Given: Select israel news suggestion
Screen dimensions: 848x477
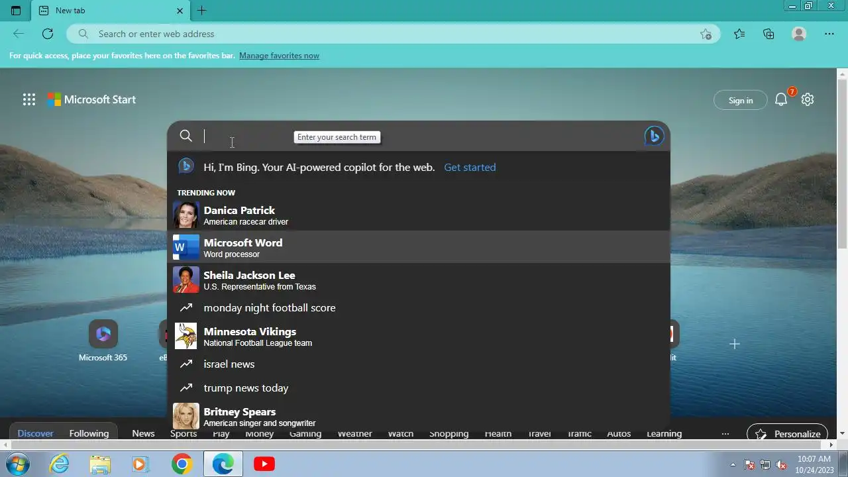Looking at the screenshot, I should [419, 364].
